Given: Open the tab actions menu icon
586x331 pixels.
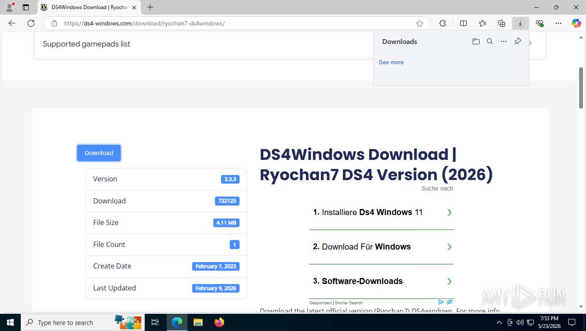Looking at the screenshot, I should [26, 7].
